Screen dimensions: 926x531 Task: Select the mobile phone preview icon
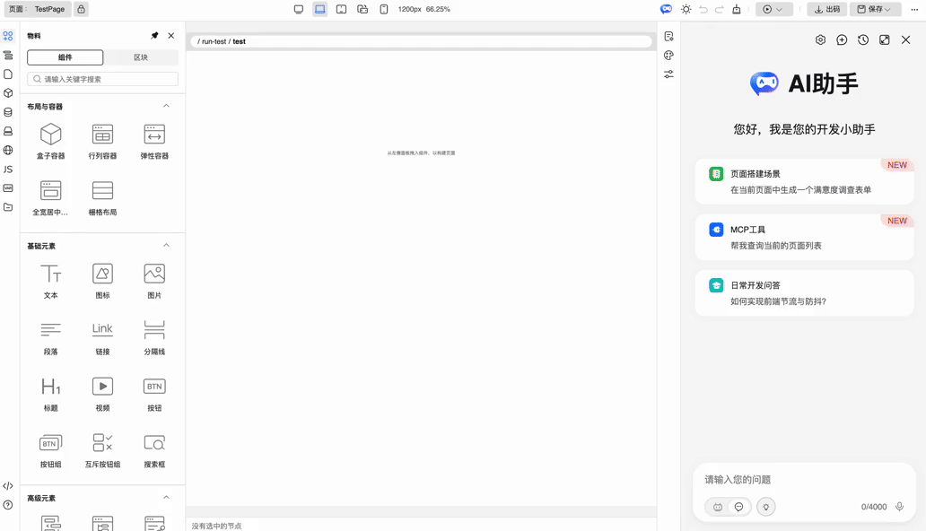coord(384,9)
